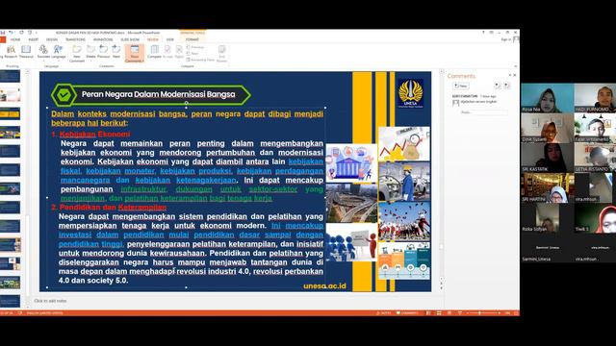Toggle NOTES in the status bar
616x346 pixels.
(383, 313)
